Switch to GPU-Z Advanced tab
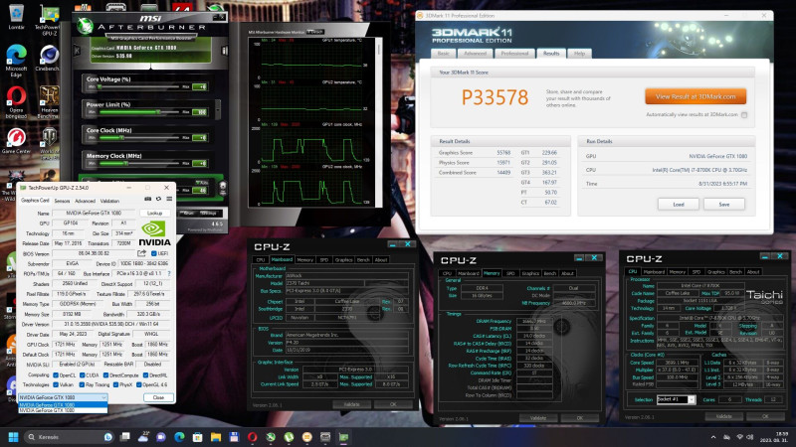The image size is (796, 447). click(x=85, y=201)
